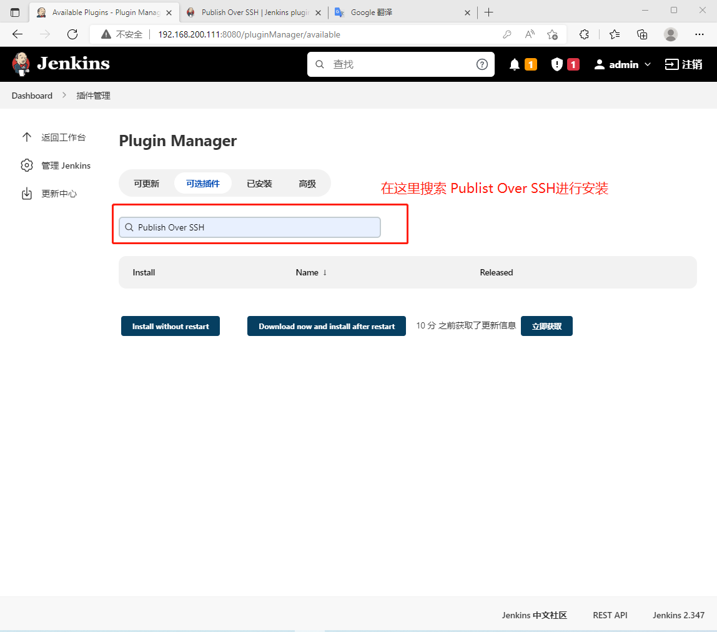Open 更新中心 in the sidebar

59,194
